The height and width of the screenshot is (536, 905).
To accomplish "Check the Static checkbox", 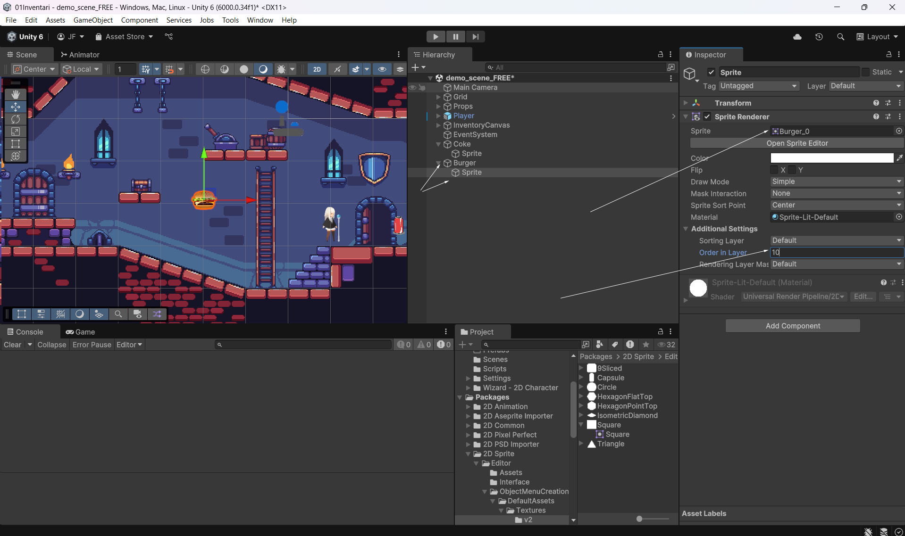I will tap(865, 72).
